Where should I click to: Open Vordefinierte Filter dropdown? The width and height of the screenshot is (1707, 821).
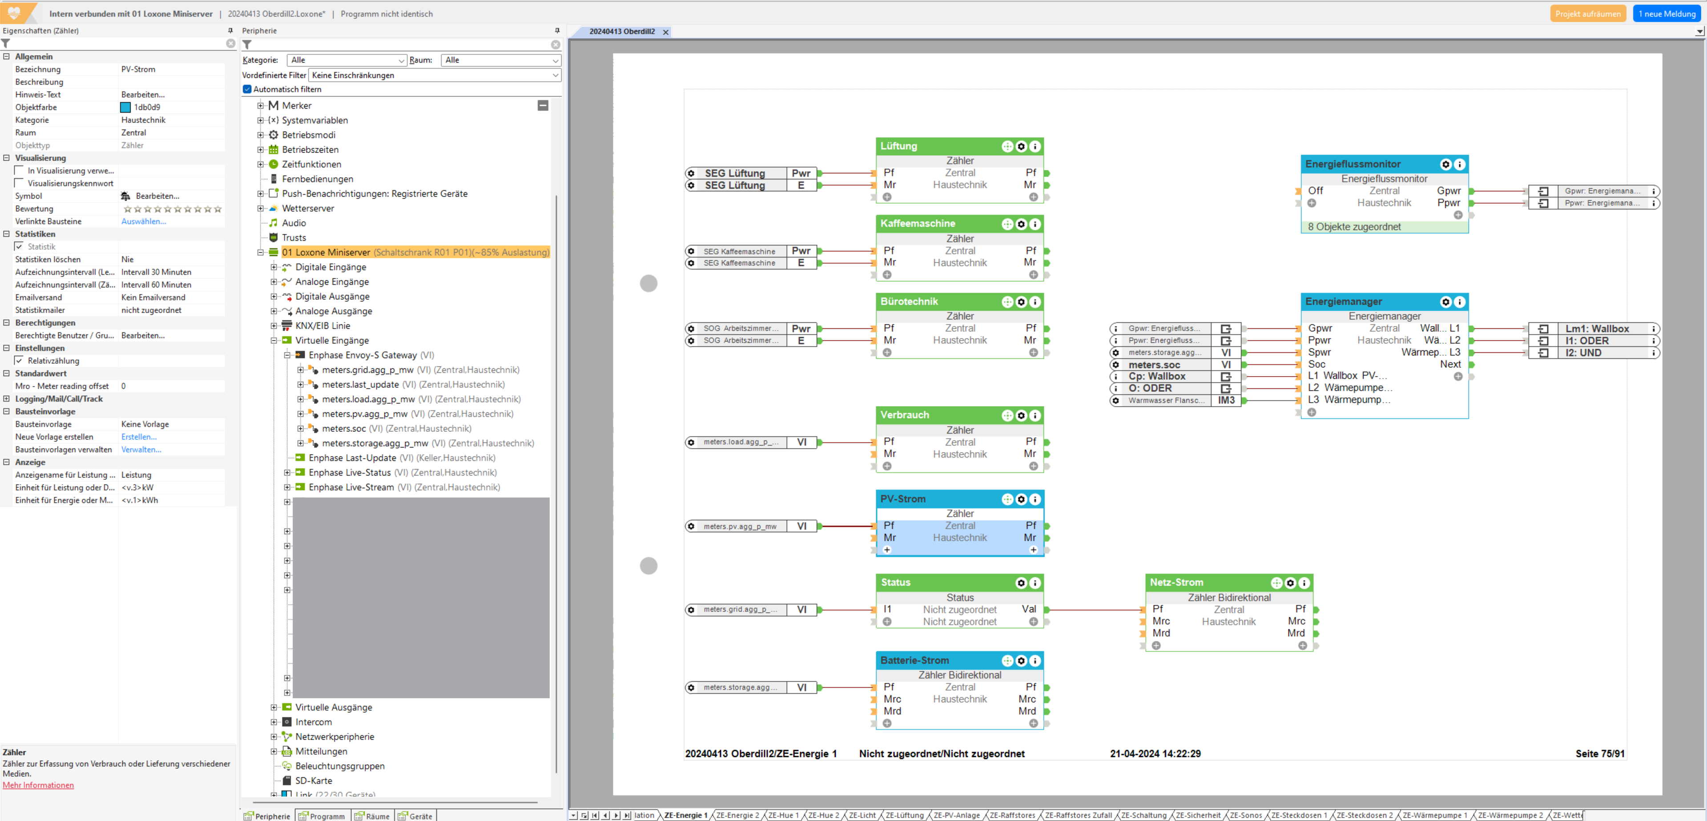[x=435, y=76]
